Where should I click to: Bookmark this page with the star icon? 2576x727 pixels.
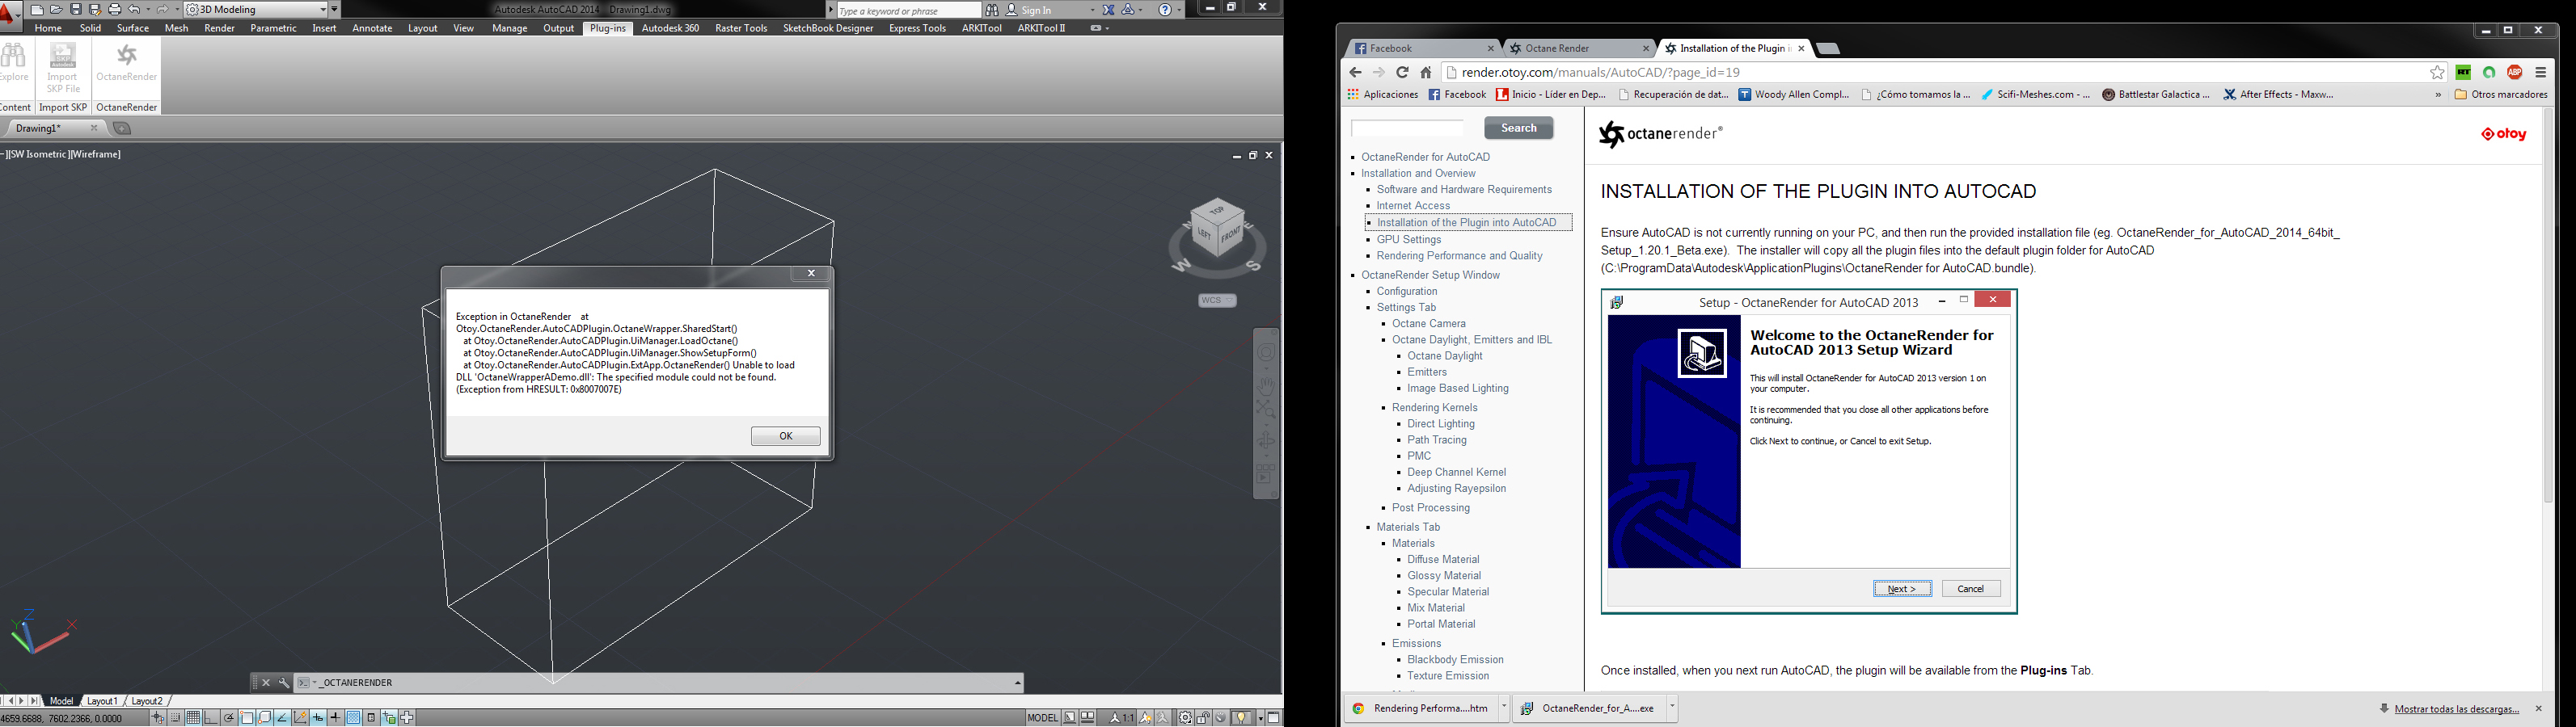[x=2437, y=72]
